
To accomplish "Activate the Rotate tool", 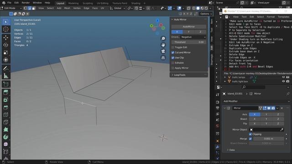I will 6,45.
